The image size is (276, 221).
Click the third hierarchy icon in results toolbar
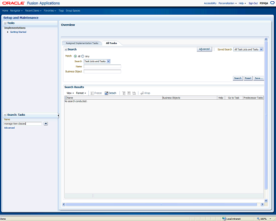coord(134,93)
